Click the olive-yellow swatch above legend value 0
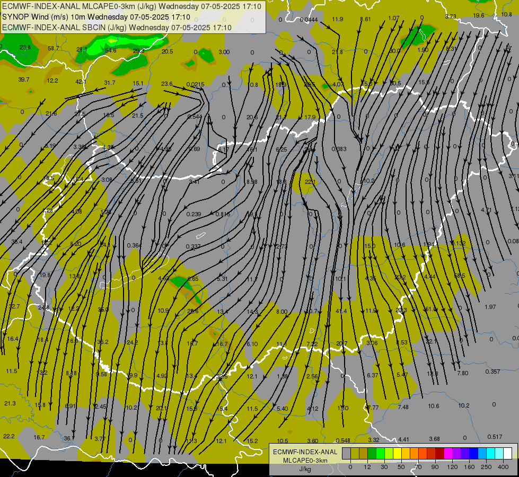 (355, 454)
